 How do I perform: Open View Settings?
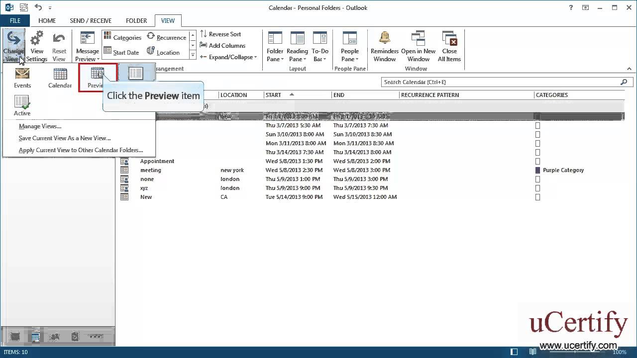pos(37,46)
